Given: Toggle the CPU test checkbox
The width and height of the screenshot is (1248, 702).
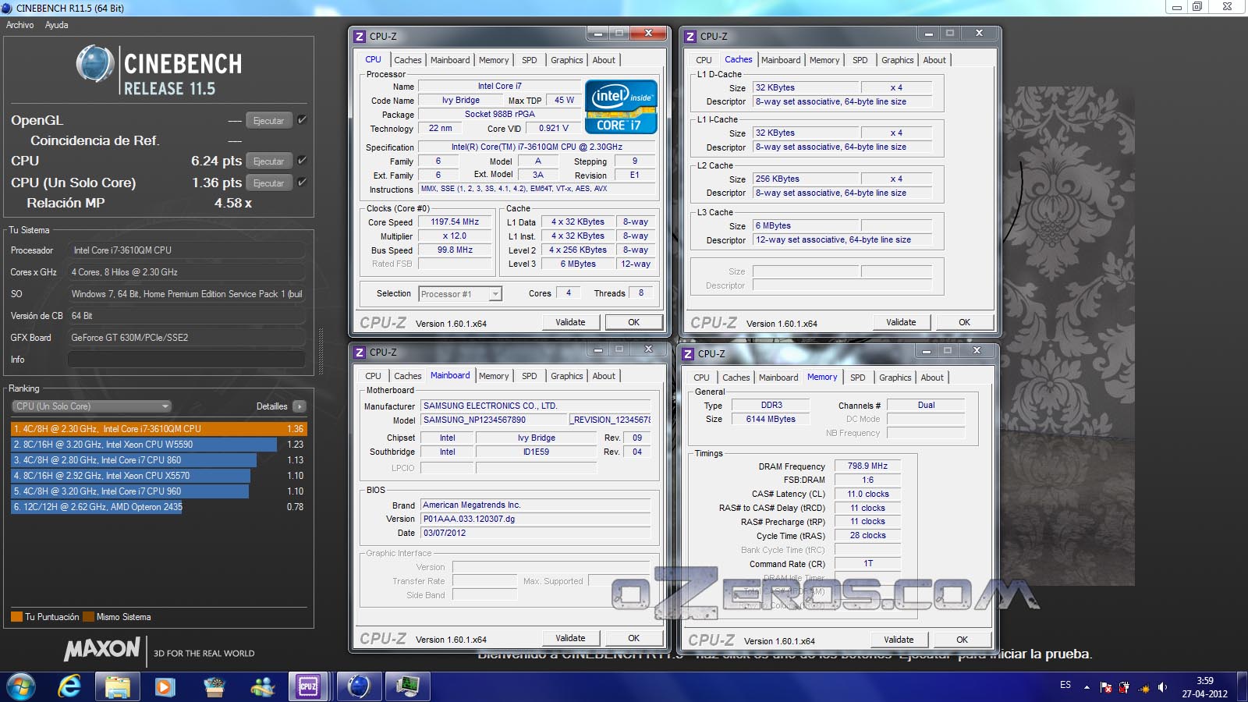Looking at the screenshot, I should point(302,161).
